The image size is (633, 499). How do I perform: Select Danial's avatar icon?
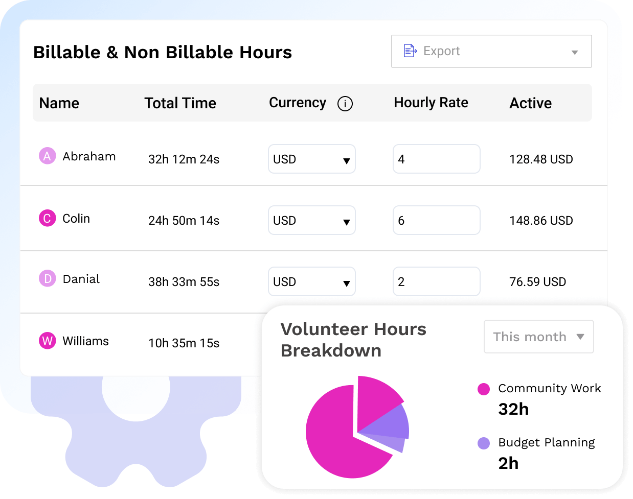click(x=47, y=279)
